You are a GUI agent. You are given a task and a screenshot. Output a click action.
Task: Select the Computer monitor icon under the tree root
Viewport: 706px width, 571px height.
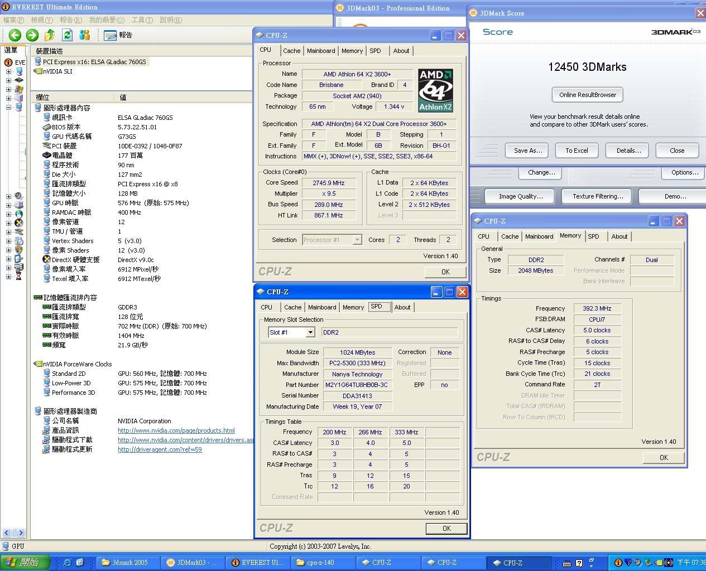click(19, 71)
